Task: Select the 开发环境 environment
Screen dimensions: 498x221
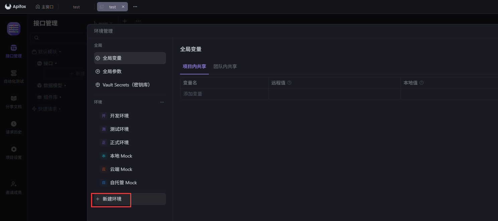Action: pyautogui.click(x=119, y=116)
